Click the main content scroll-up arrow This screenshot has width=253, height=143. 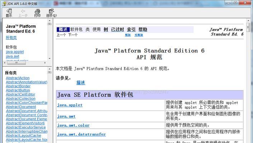click(x=248, y=21)
